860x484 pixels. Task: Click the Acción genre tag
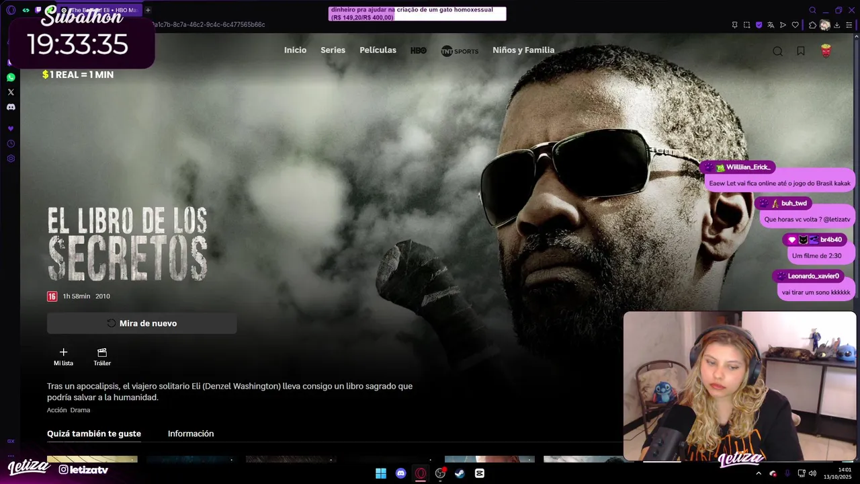(56, 410)
